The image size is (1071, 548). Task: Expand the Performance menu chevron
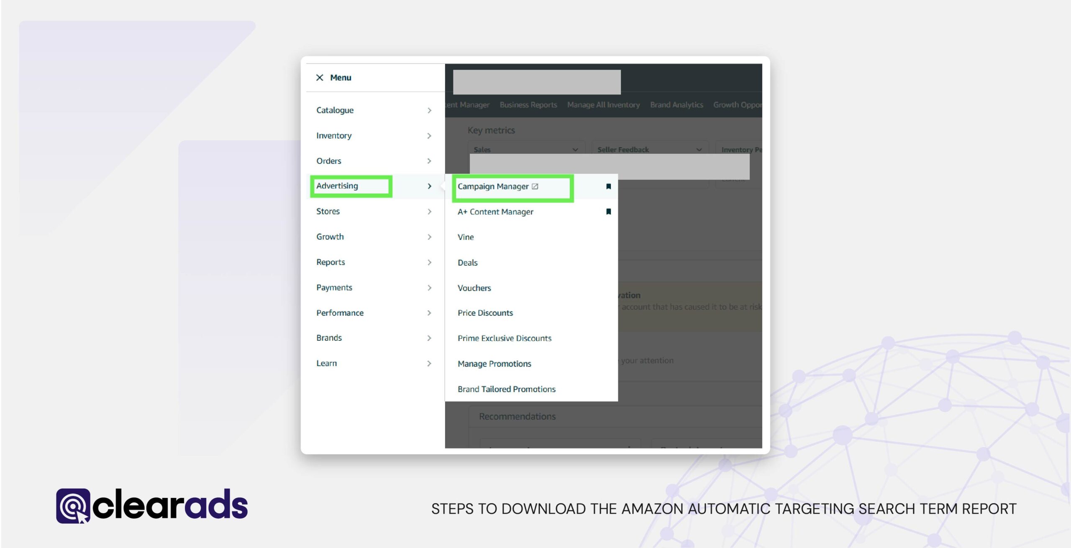(429, 313)
